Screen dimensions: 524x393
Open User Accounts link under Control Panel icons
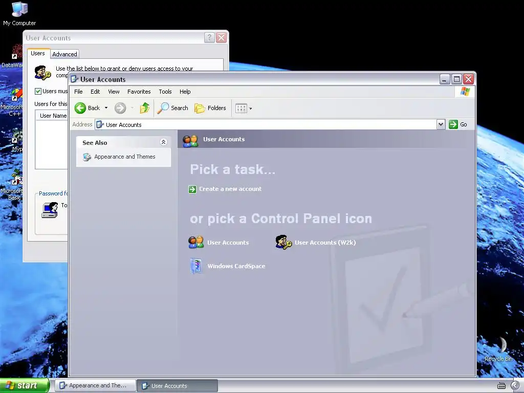pyautogui.click(x=228, y=243)
